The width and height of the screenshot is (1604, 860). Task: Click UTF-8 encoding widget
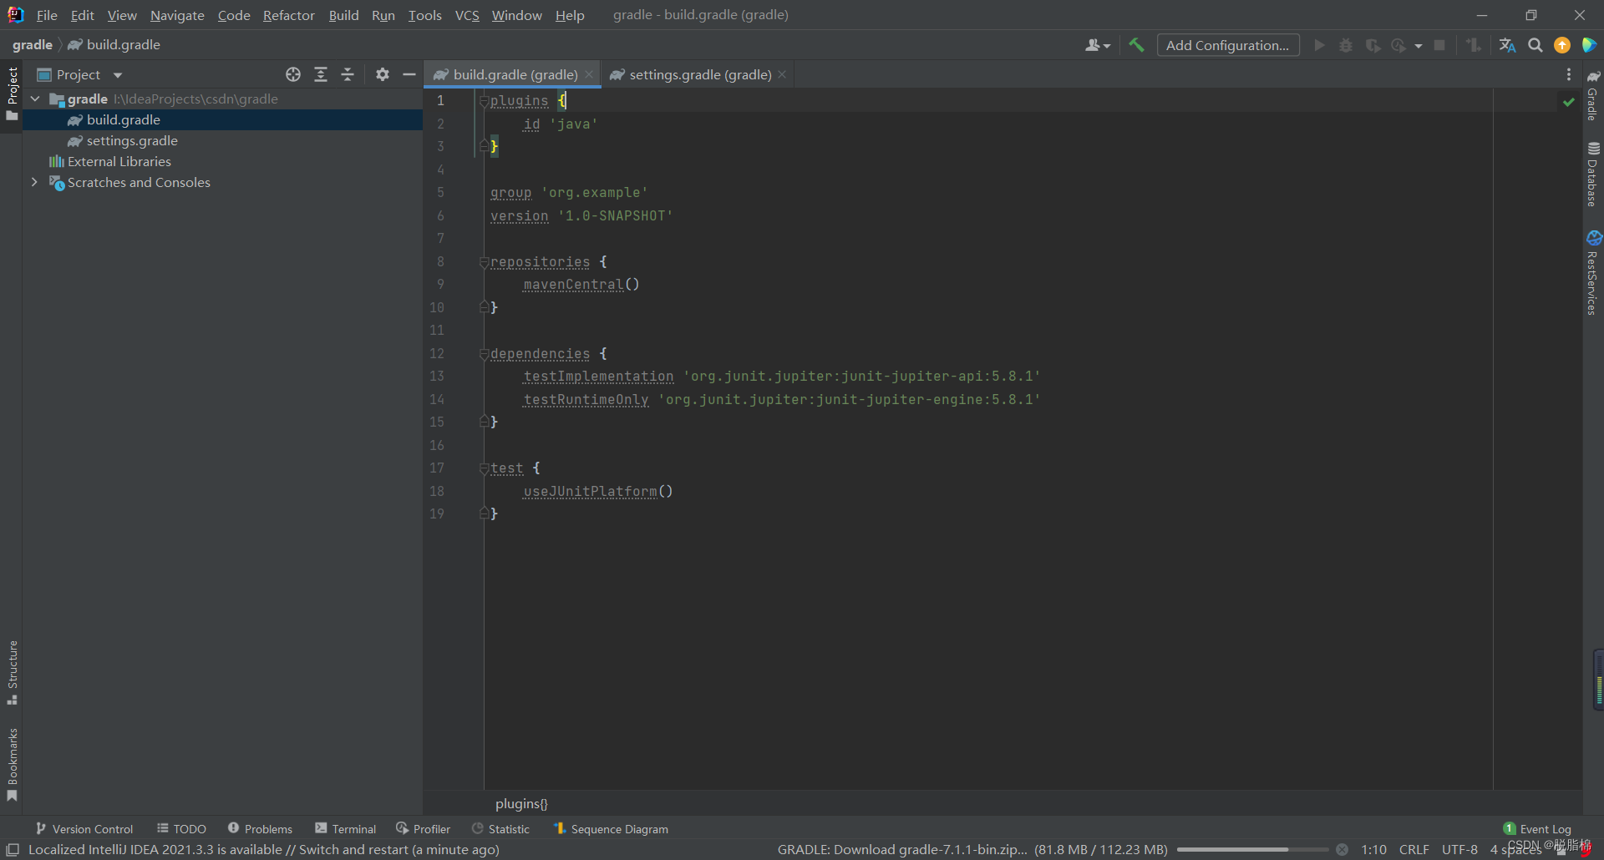(1459, 849)
